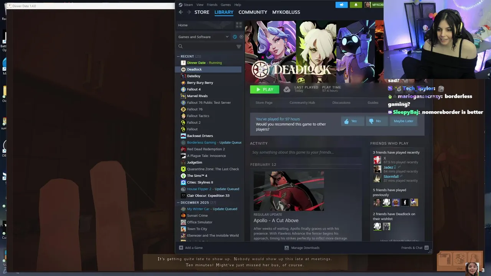
Task: Open 'Apollo - A Cut Above' news title
Action: (x=276, y=220)
